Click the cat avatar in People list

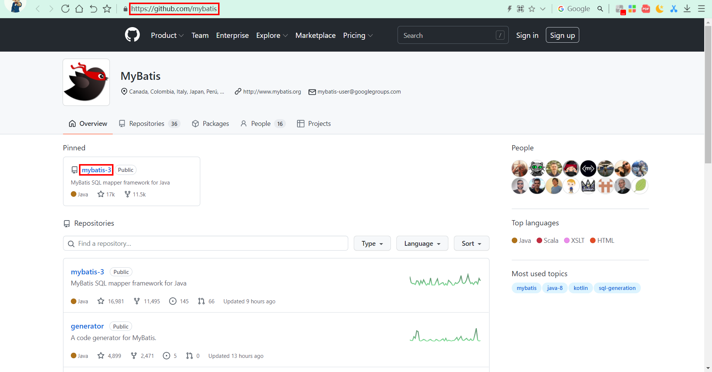click(x=537, y=169)
